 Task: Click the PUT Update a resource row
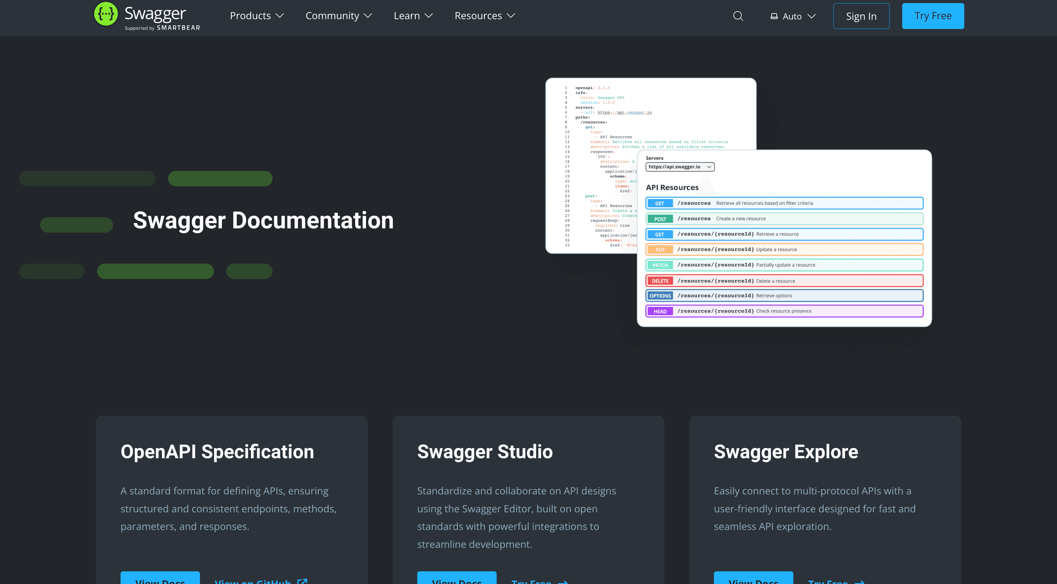(x=784, y=249)
